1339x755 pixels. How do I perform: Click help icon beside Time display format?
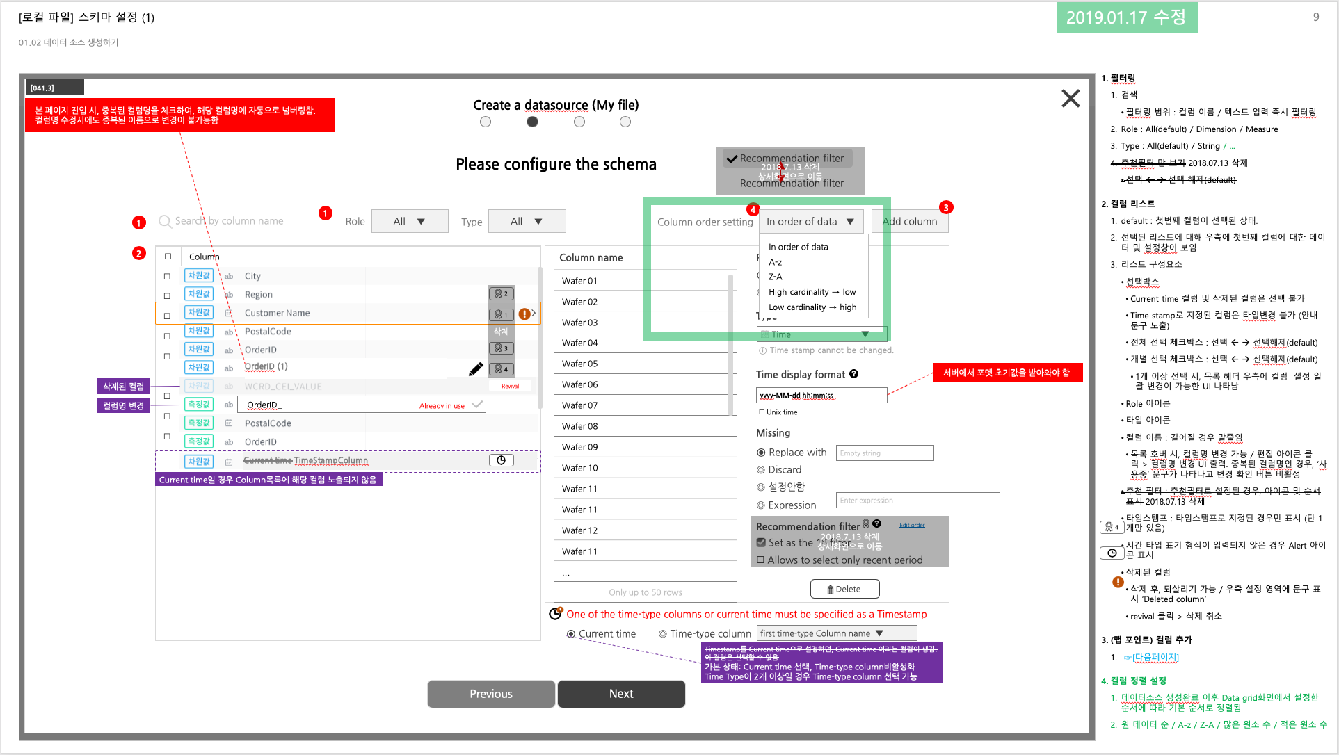853,374
